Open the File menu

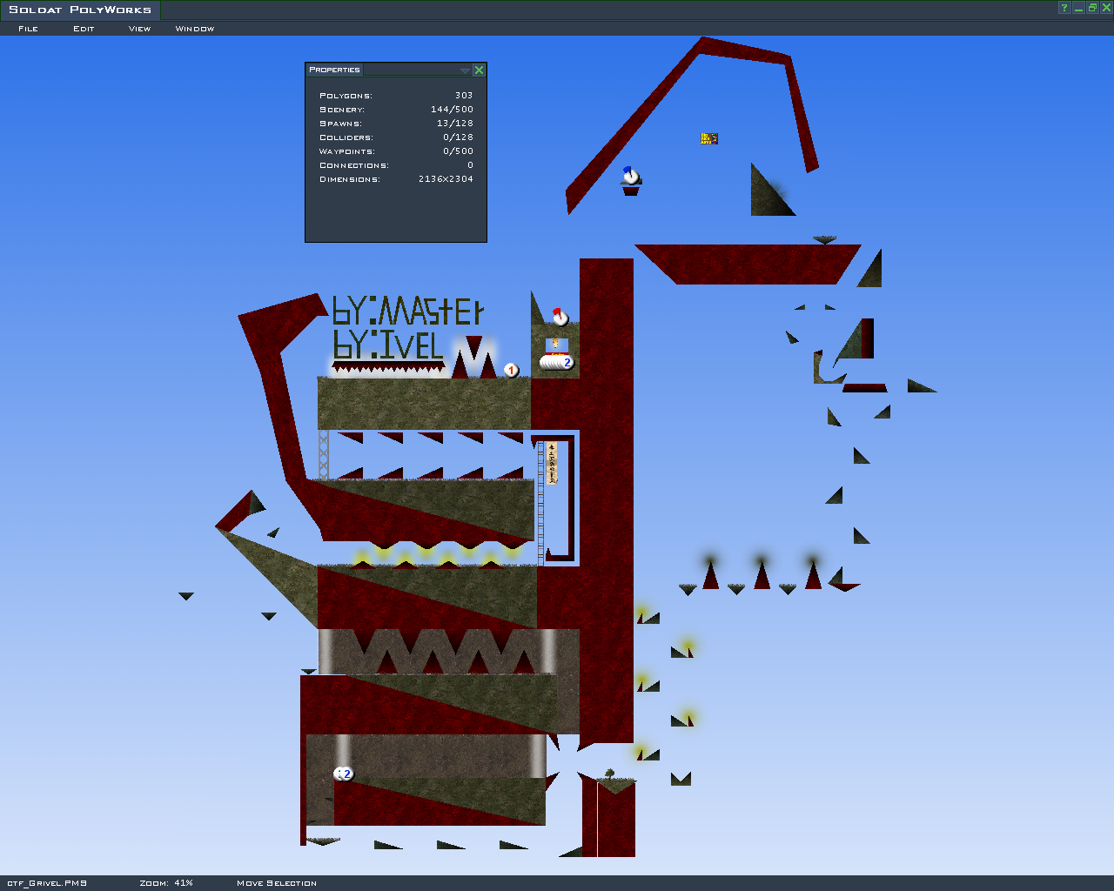[28, 29]
